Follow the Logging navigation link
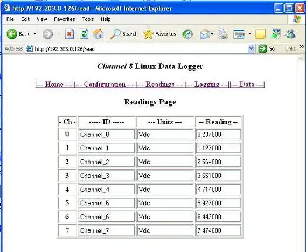The image size is (306, 252). (207, 85)
